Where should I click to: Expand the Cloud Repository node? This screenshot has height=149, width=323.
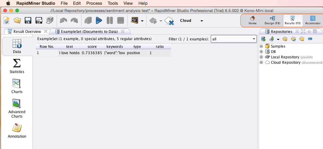tap(261, 63)
